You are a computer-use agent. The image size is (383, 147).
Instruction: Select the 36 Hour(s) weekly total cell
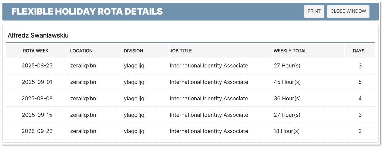(287, 98)
